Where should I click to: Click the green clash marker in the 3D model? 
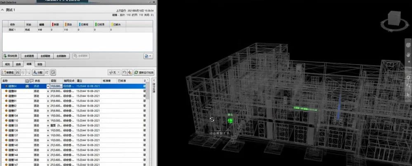point(231,121)
